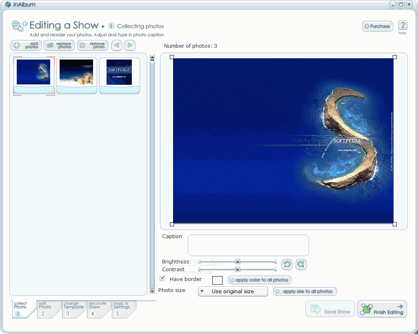Switch to the decorate Show tab
The image size is (418, 334).
click(99, 309)
